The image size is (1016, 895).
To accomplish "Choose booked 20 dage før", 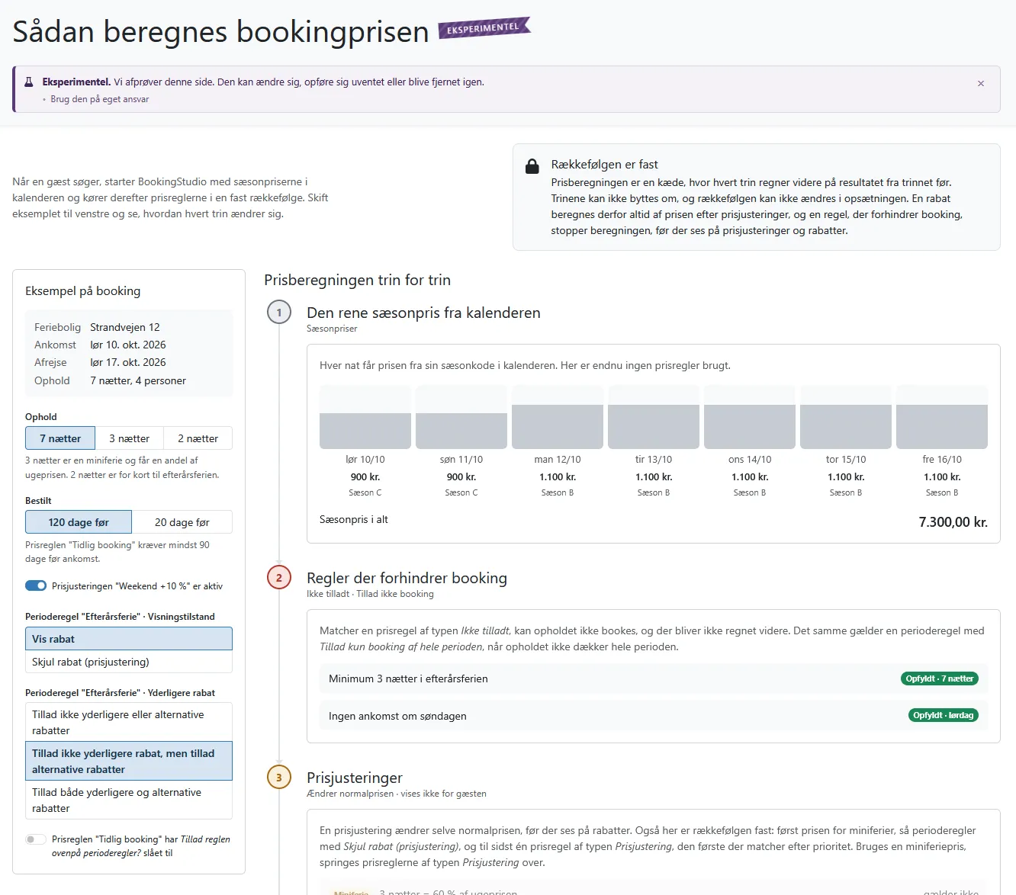I will pos(182,522).
